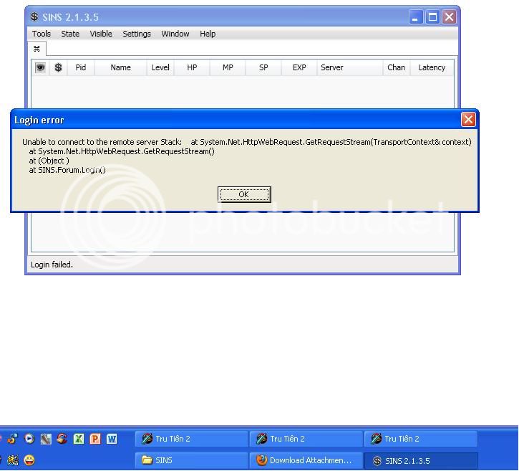
Task: Close the SINS 2.1.3.5 window
Action: point(449,17)
